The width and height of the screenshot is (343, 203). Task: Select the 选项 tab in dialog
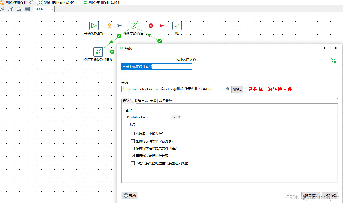tap(126, 101)
